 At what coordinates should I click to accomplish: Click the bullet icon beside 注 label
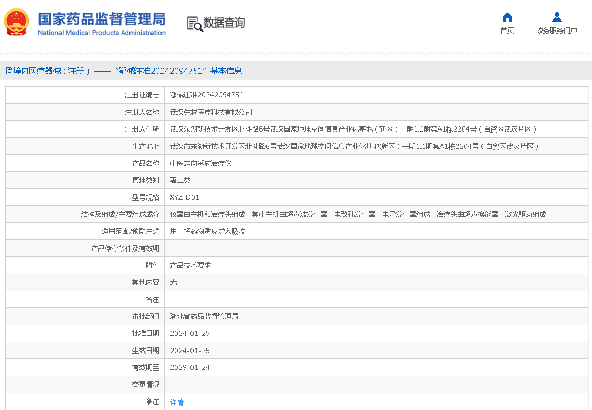[x=149, y=402]
